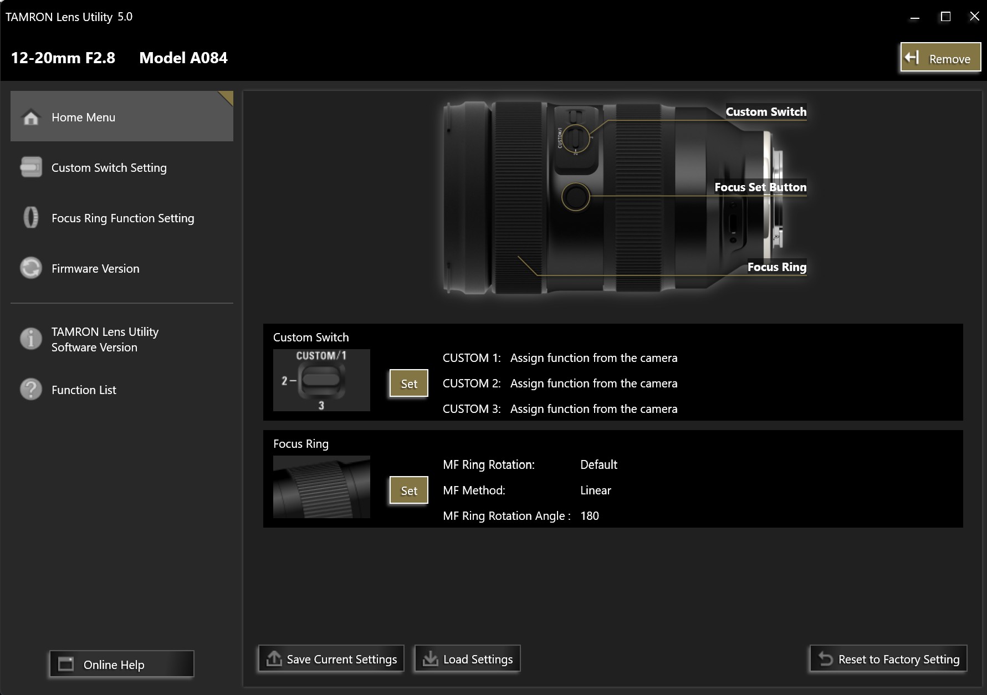Screen dimensions: 987x695
Task: Click the circled custom switch on lens image
Action: pos(576,139)
